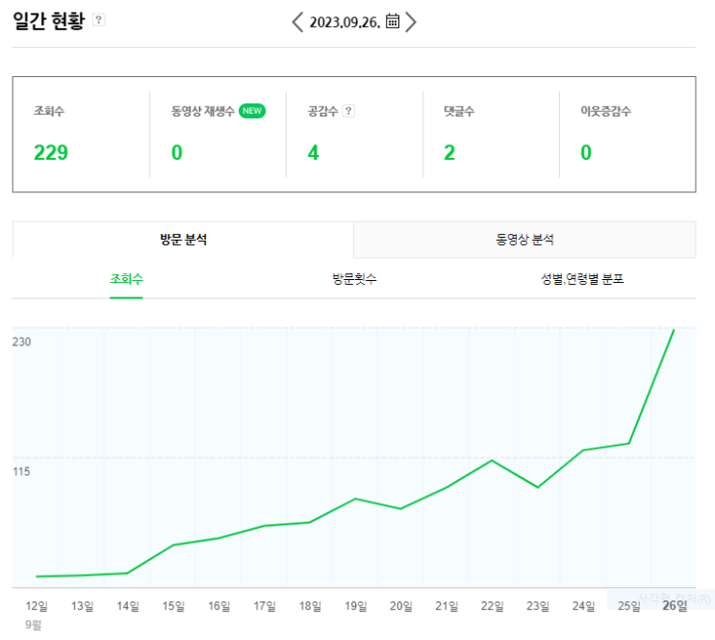Select the 조회수 sub-tab
The image size is (715, 640).
pyautogui.click(x=126, y=279)
